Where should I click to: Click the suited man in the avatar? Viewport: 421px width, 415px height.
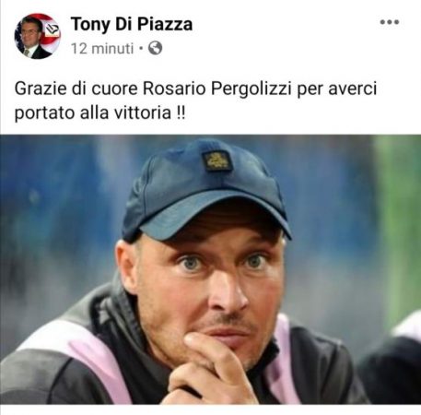pyautogui.click(x=32, y=40)
